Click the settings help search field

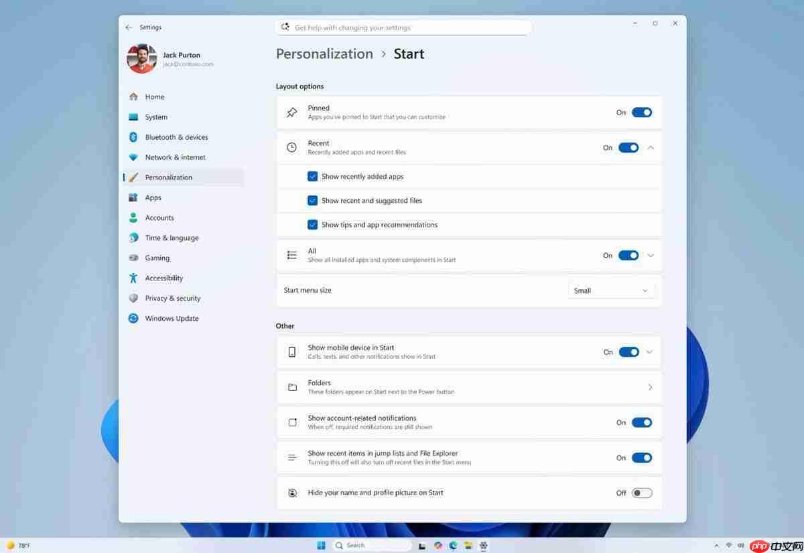pos(403,27)
